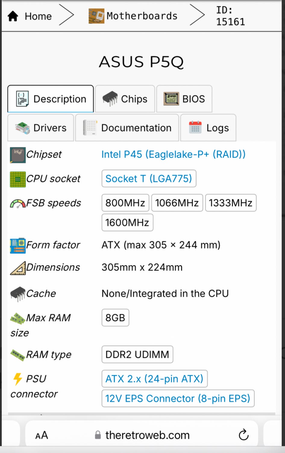This screenshot has width=285, height=453.
Task: Click the Cache label
Action: pyautogui.click(x=41, y=293)
